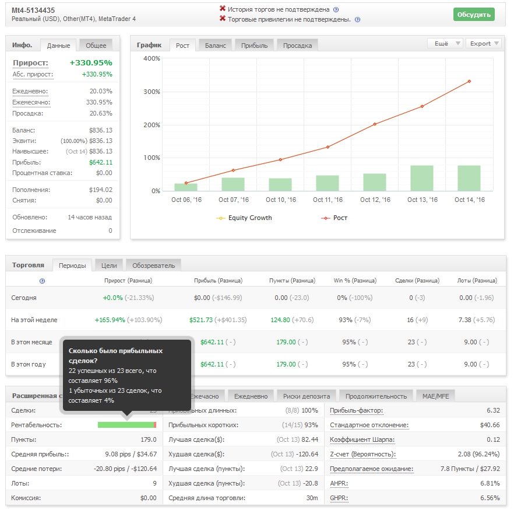Click the Oct 12 green bar

(x=375, y=182)
